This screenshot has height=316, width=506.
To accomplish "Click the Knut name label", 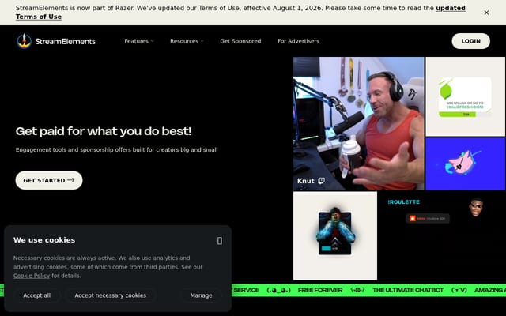I will 306,181.
